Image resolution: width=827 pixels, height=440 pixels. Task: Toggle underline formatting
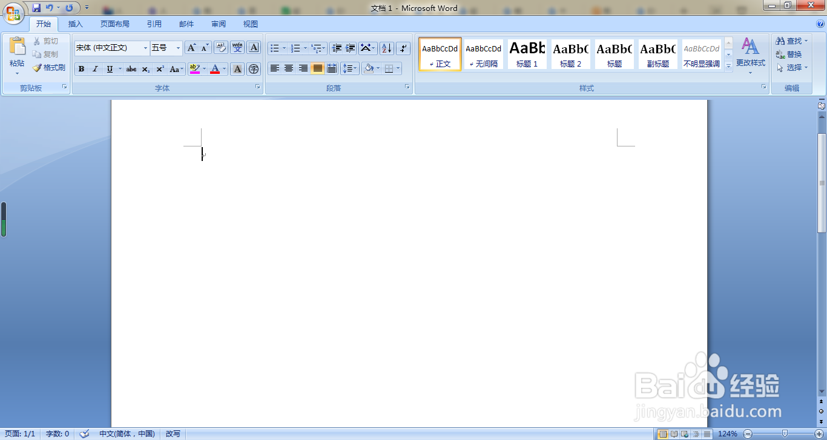(110, 69)
